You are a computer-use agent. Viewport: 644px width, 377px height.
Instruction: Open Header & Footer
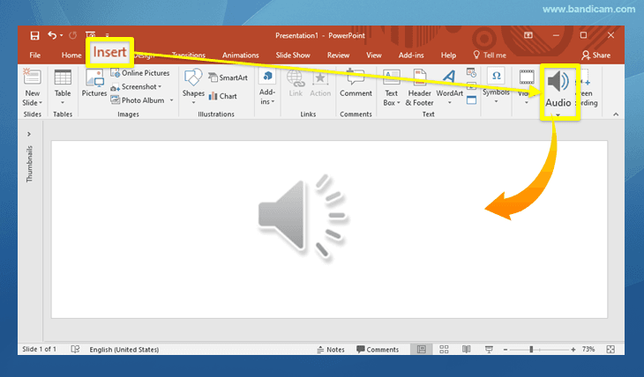[419, 88]
